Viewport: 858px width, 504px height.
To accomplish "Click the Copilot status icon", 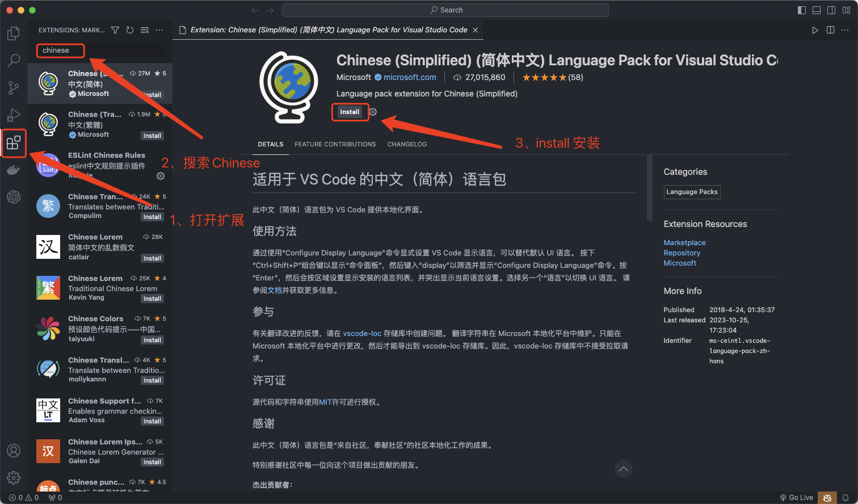I will point(827,498).
